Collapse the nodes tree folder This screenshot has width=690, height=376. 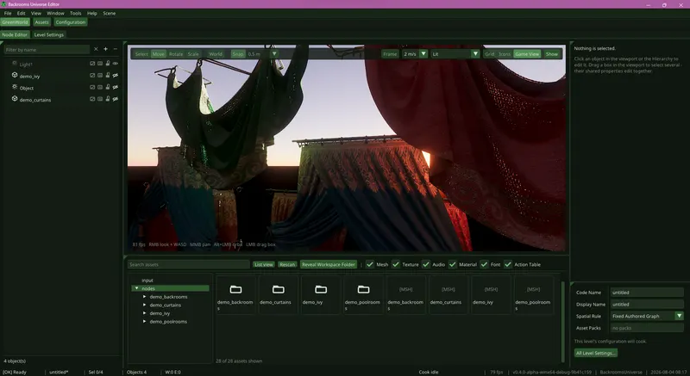pos(137,288)
